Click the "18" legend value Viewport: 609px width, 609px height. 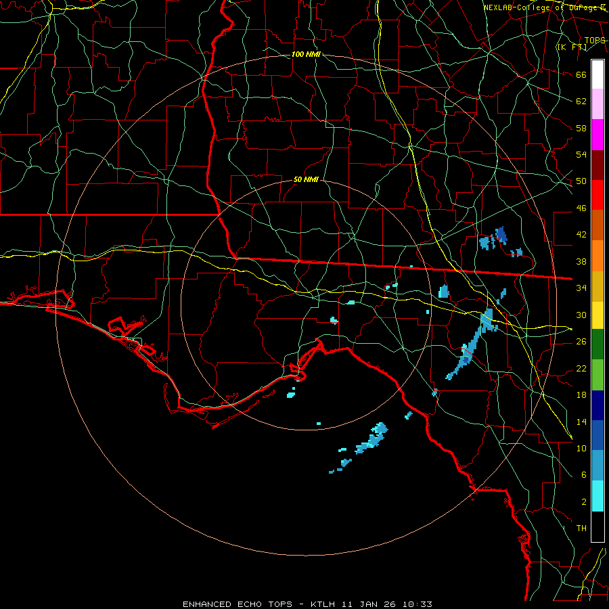pos(581,395)
